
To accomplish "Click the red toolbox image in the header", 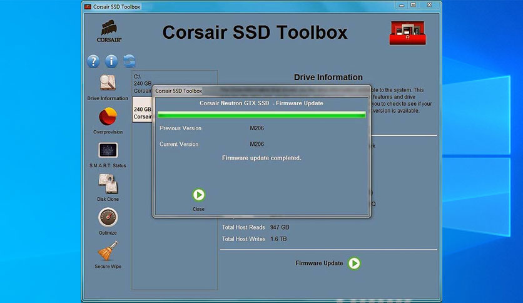I will 408,33.
